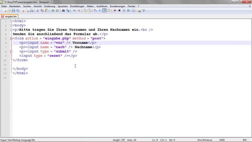This screenshot has width=252, height=142.
Task: Open the Sprachen menu
Action: click(x=63, y=6)
